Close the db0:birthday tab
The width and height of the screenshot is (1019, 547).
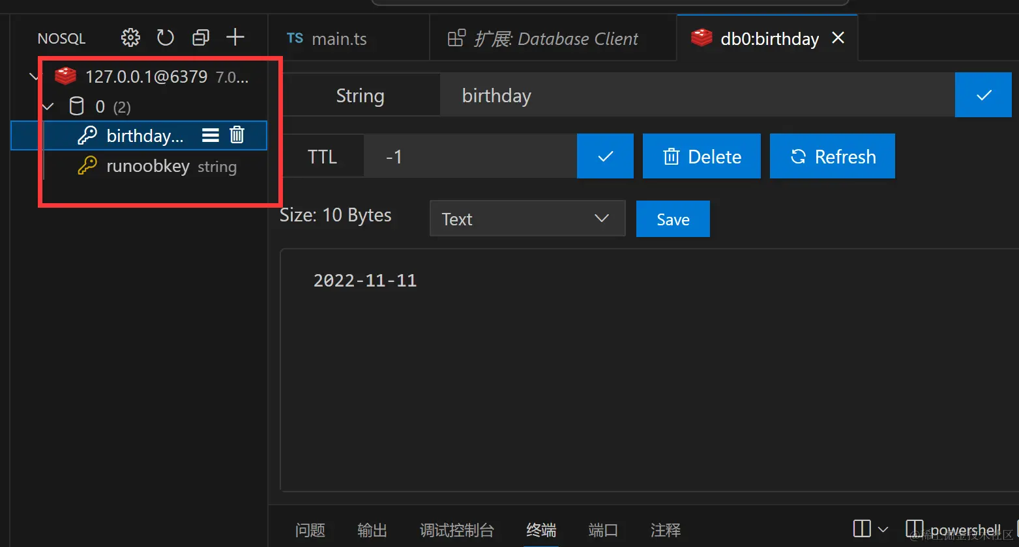(x=838, y=38)
